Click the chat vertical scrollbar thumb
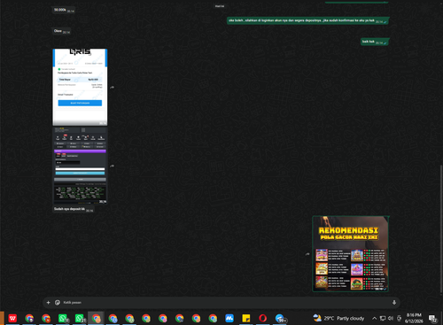This screenshot has width=443, height=325. tap(441, 228)
